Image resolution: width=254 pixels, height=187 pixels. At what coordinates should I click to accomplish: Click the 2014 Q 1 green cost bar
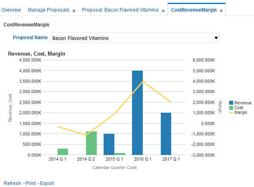(x=63, y=151)
